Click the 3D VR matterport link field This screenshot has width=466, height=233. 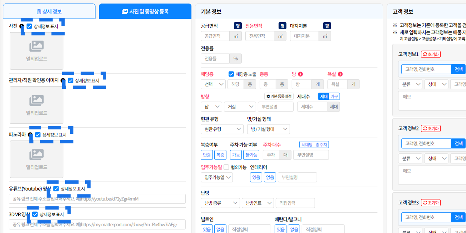click(x=97, y=224)
